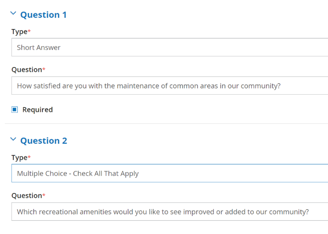Click text about recreational amenities
Viewport: 328px width, 234px height.
pyautogui.click(x=163, y=212)
